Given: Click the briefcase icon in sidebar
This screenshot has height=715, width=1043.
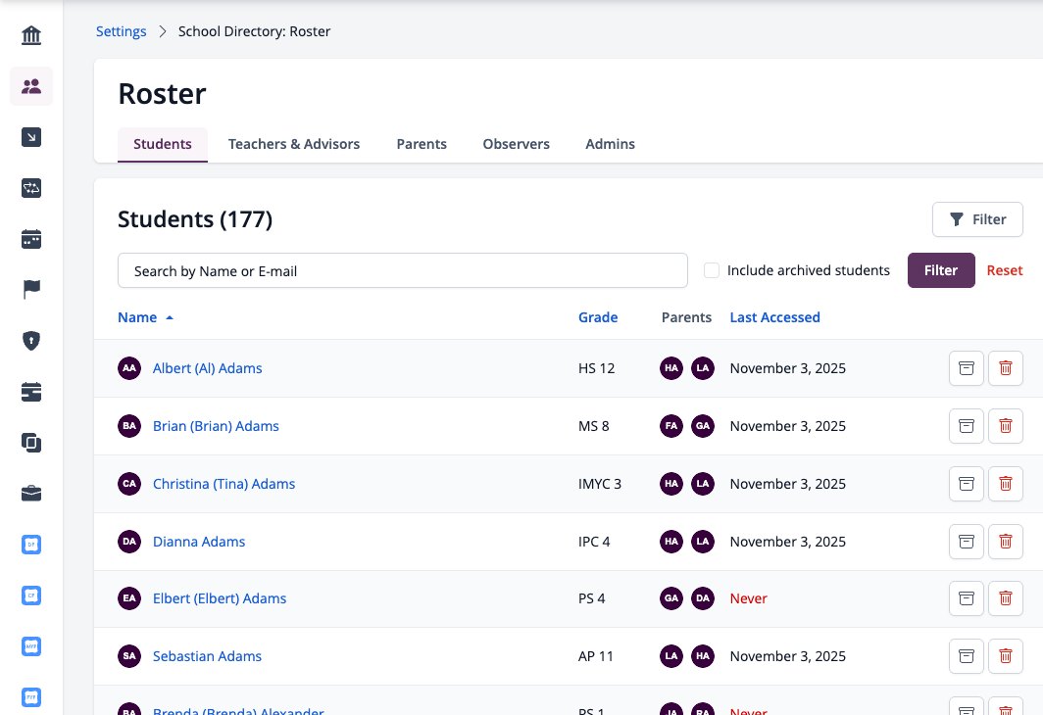Looking at the screenshot, I should [x=31, y=494].
